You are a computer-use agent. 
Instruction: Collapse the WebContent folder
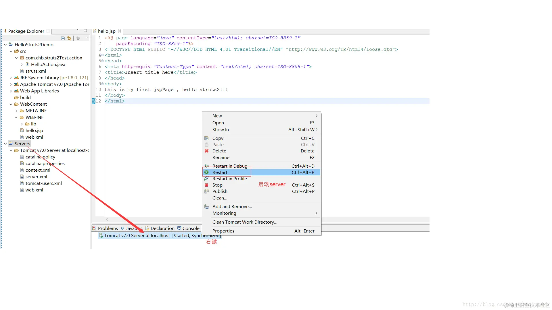click(x=11, y=104)
